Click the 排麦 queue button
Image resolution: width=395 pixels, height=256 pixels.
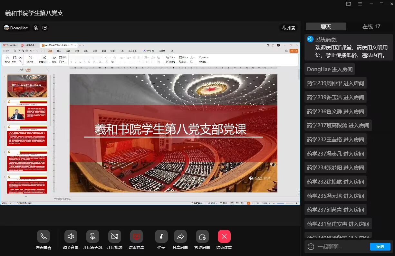[288, 28]
